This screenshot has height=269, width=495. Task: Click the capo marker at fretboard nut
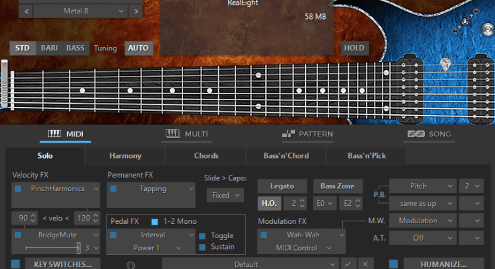(x=3, y=79)
